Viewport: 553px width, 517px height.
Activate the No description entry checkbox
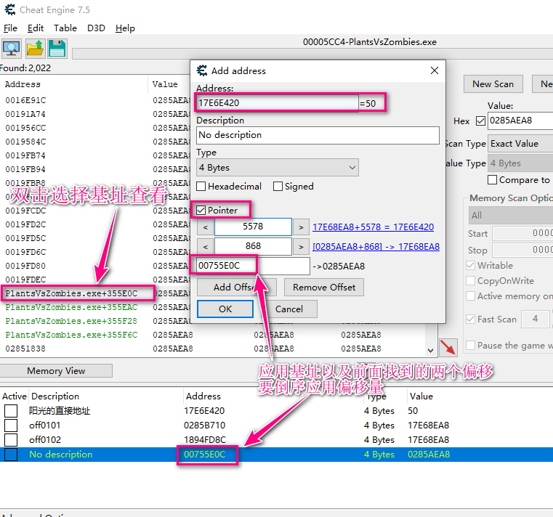(x=11, y=455)
